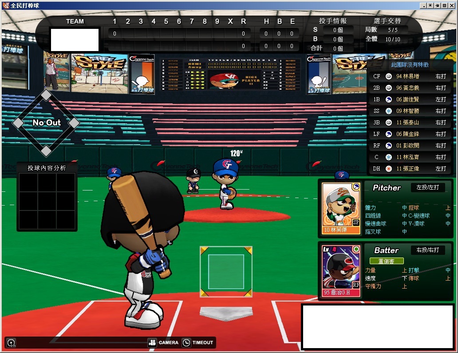Screen dimensions: 458x353
Task: Click the 選手交替 heading
Action: [x=387, y=21]
